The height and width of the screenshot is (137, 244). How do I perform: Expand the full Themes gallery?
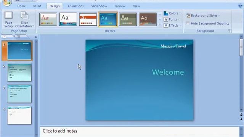pyautogui.click(x=160, y=25)
